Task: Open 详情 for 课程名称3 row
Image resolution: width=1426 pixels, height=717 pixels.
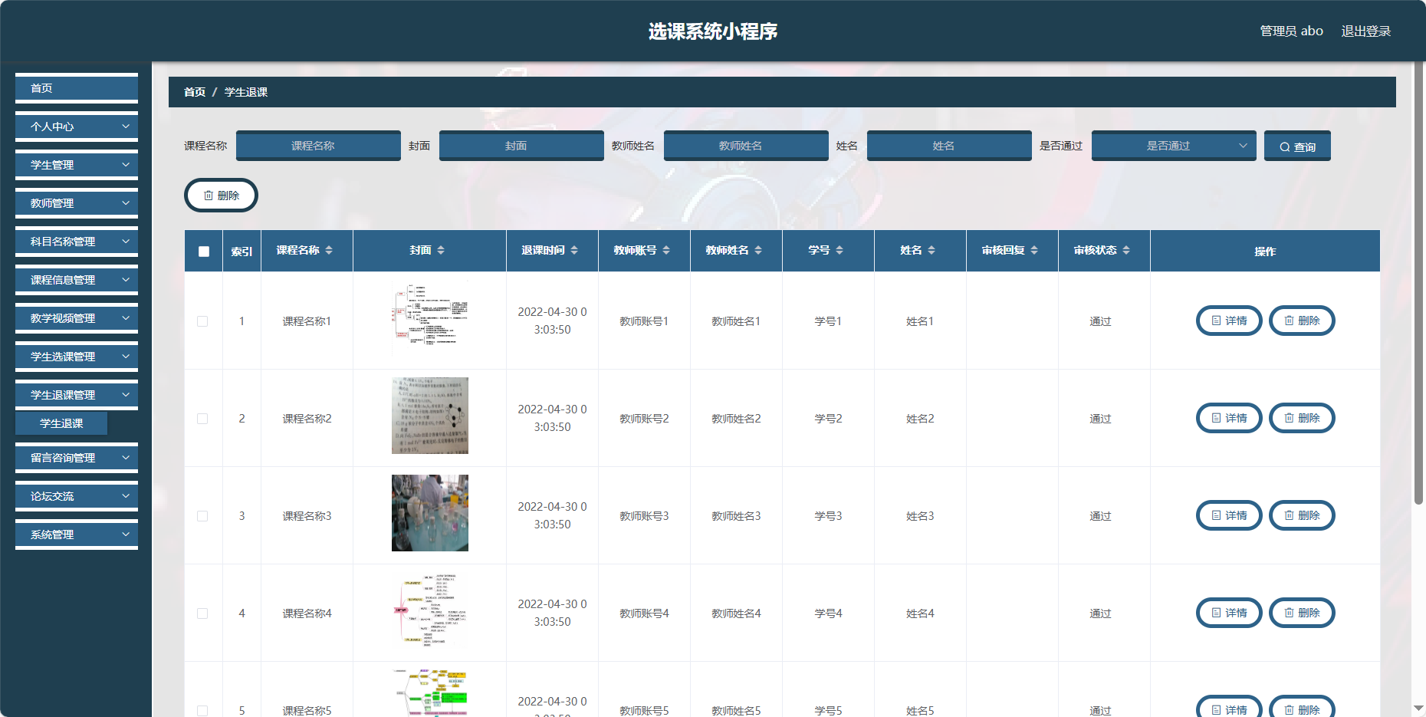Action: point(1229,515)
